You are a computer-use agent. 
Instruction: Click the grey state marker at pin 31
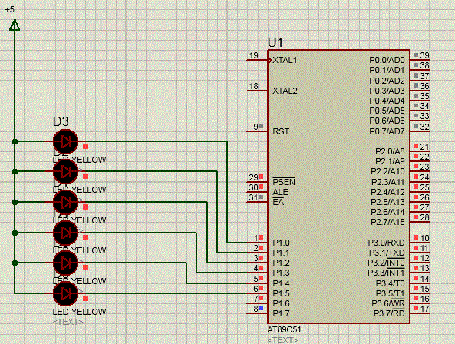[x=261, y=197]
